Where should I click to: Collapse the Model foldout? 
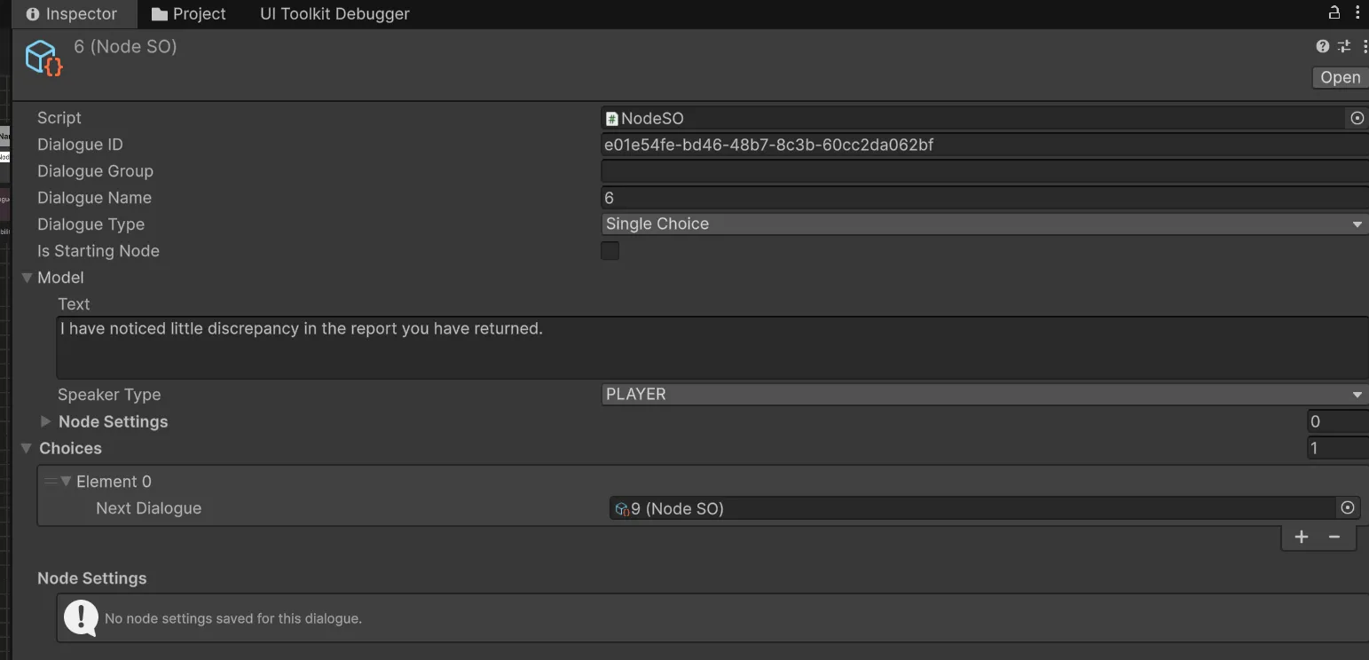point(27,277)
